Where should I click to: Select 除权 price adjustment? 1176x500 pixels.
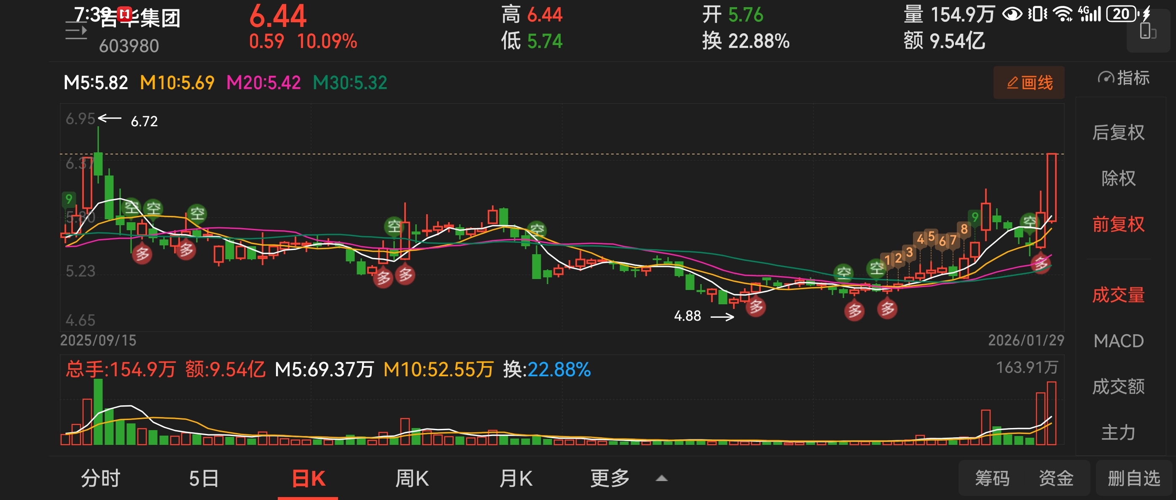[1118, 178]
